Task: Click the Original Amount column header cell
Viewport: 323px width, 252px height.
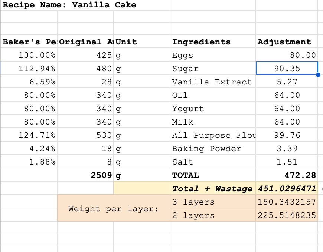Action: 85,42
